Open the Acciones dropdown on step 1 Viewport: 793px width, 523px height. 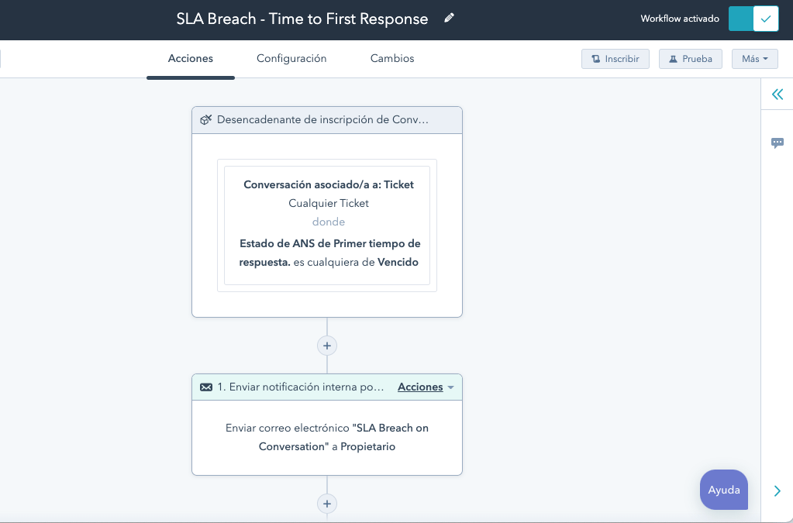point(426,387)
